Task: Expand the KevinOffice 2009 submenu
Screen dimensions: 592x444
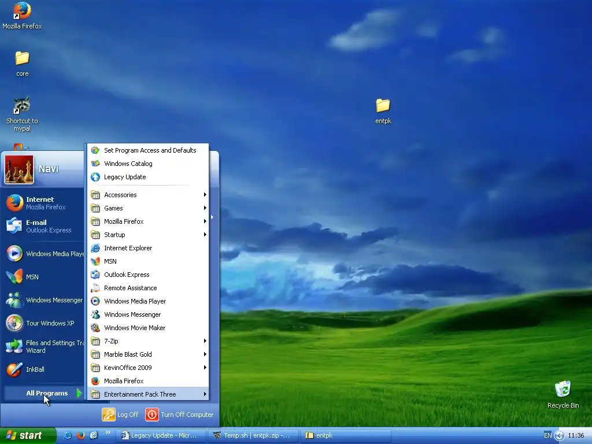Action: pos(148,367)
